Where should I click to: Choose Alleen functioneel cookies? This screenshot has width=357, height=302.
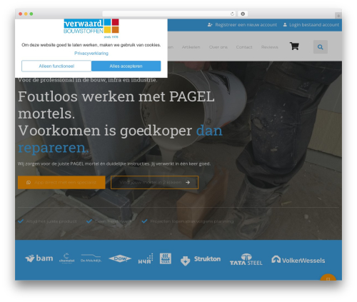click(56, 66)
